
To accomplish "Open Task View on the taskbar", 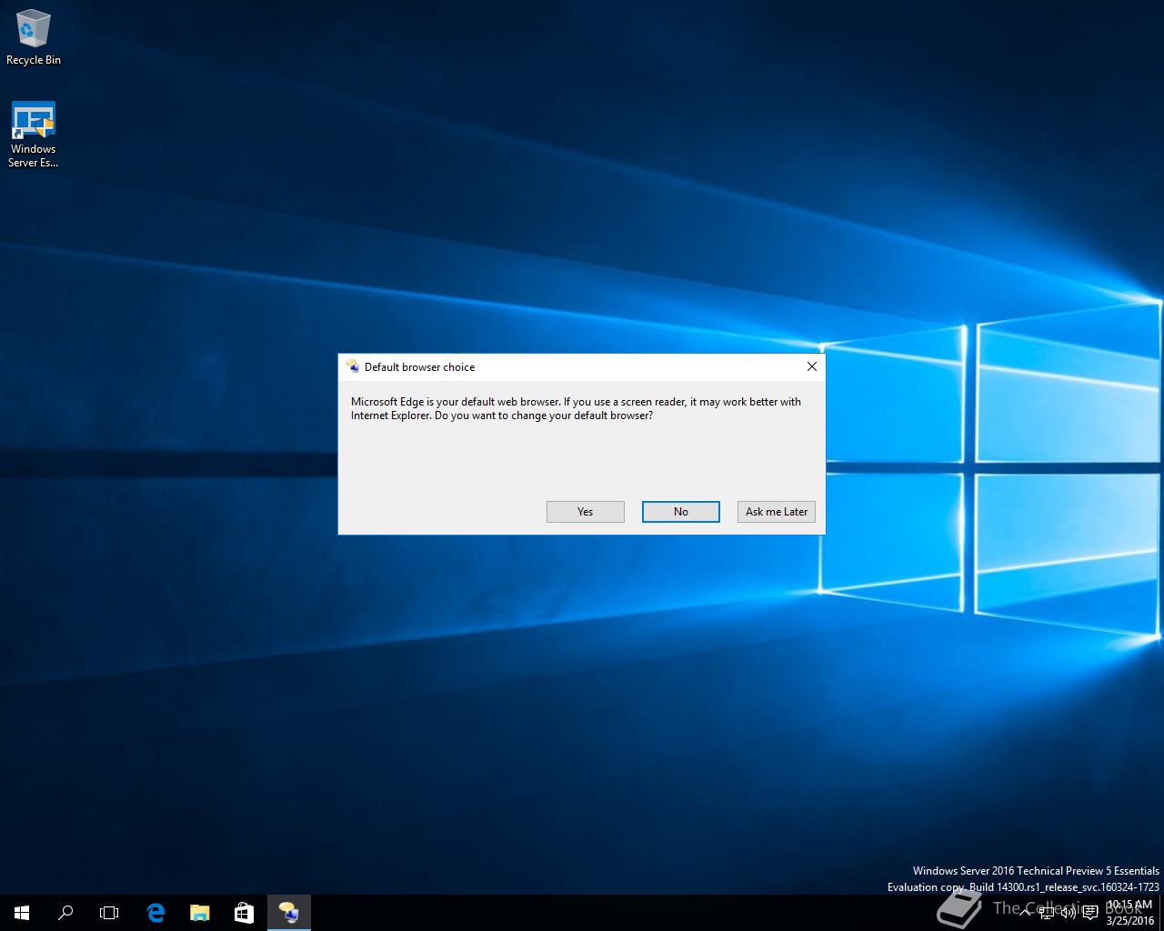I will 109,913.
